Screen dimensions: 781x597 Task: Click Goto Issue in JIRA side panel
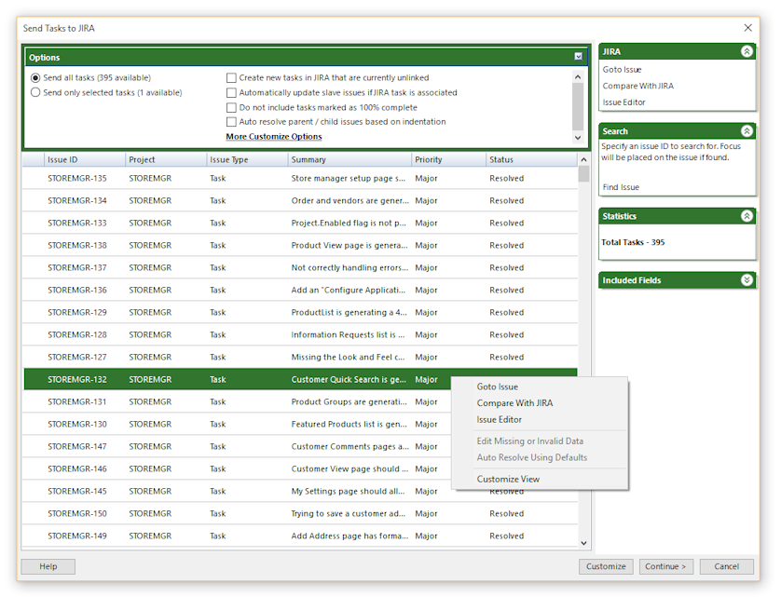[x=622, y=70]
